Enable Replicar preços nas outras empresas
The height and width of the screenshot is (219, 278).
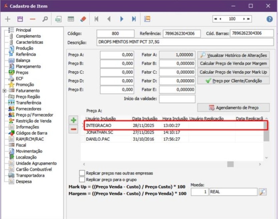tap(82, 173)
